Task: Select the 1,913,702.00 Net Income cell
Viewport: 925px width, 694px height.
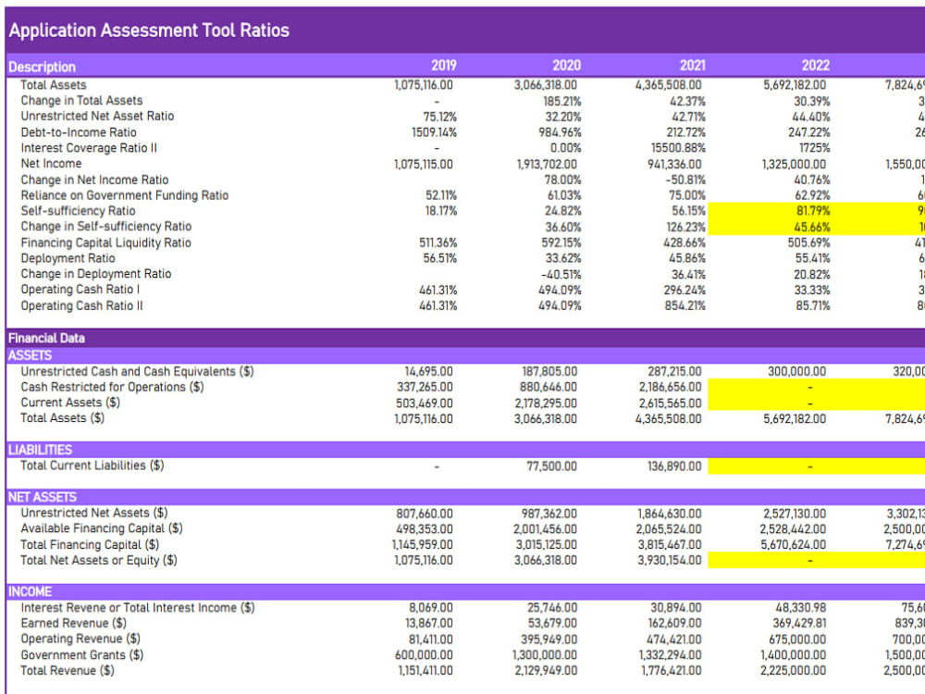Action: [547, 164]
